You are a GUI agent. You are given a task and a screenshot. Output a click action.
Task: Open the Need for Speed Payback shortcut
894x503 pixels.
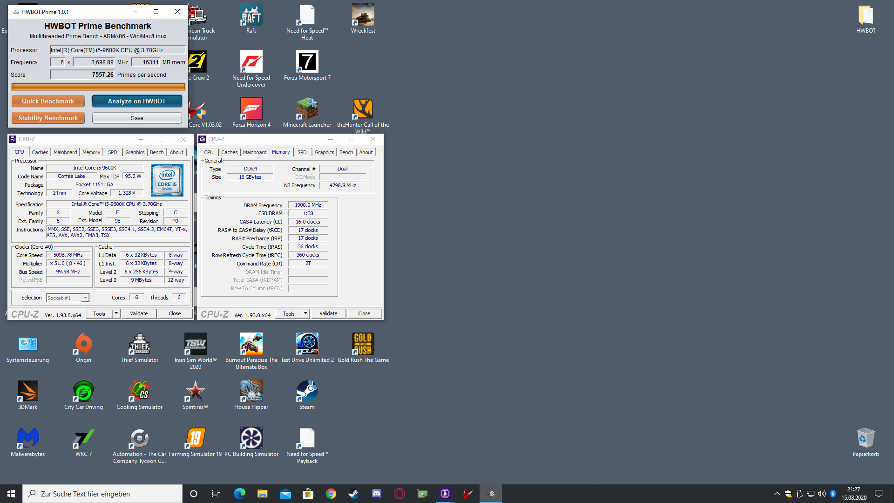point(307,445)
